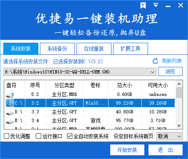
Task: Click the 退出 button
Action: point(166,150)
